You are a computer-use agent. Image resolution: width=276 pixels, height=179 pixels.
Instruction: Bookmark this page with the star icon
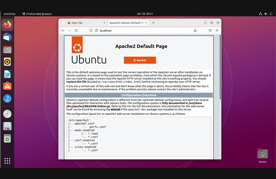[x=195, y=31]
